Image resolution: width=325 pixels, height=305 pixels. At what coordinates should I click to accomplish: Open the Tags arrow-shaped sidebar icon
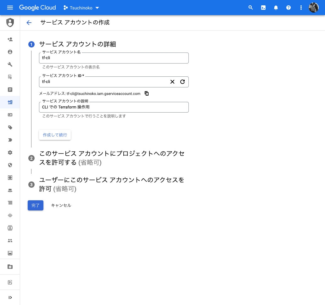[10, 140]
